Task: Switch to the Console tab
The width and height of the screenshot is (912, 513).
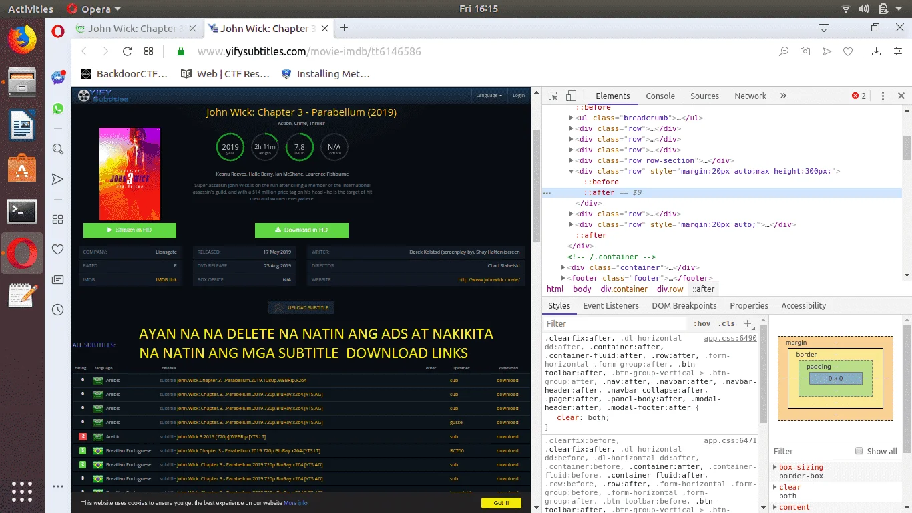Action: coord(660,96)
